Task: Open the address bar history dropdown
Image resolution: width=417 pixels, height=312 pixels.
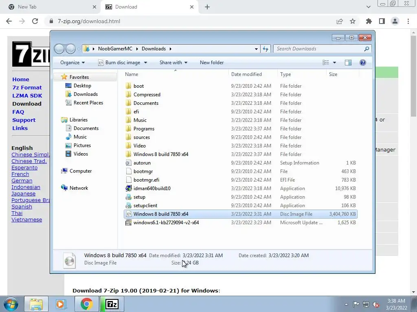Action: 256,49
